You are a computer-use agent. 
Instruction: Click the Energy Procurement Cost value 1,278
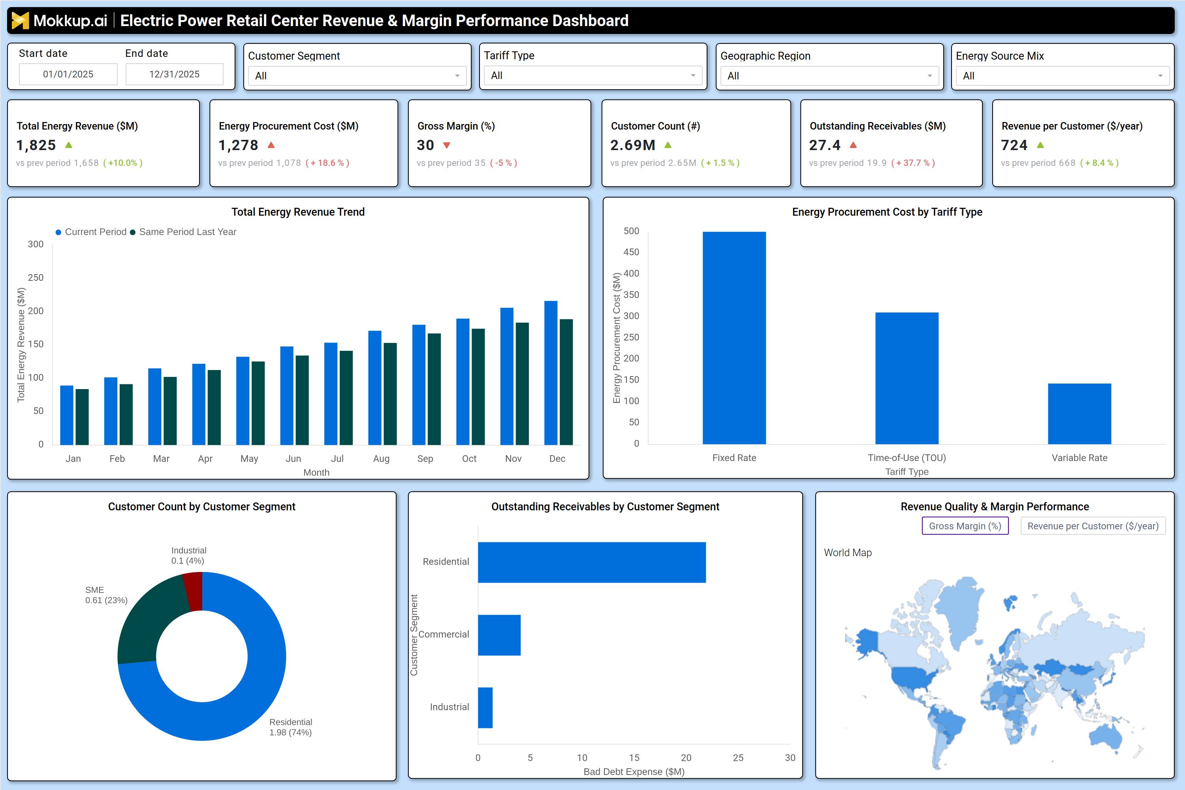tap(238, 145)
